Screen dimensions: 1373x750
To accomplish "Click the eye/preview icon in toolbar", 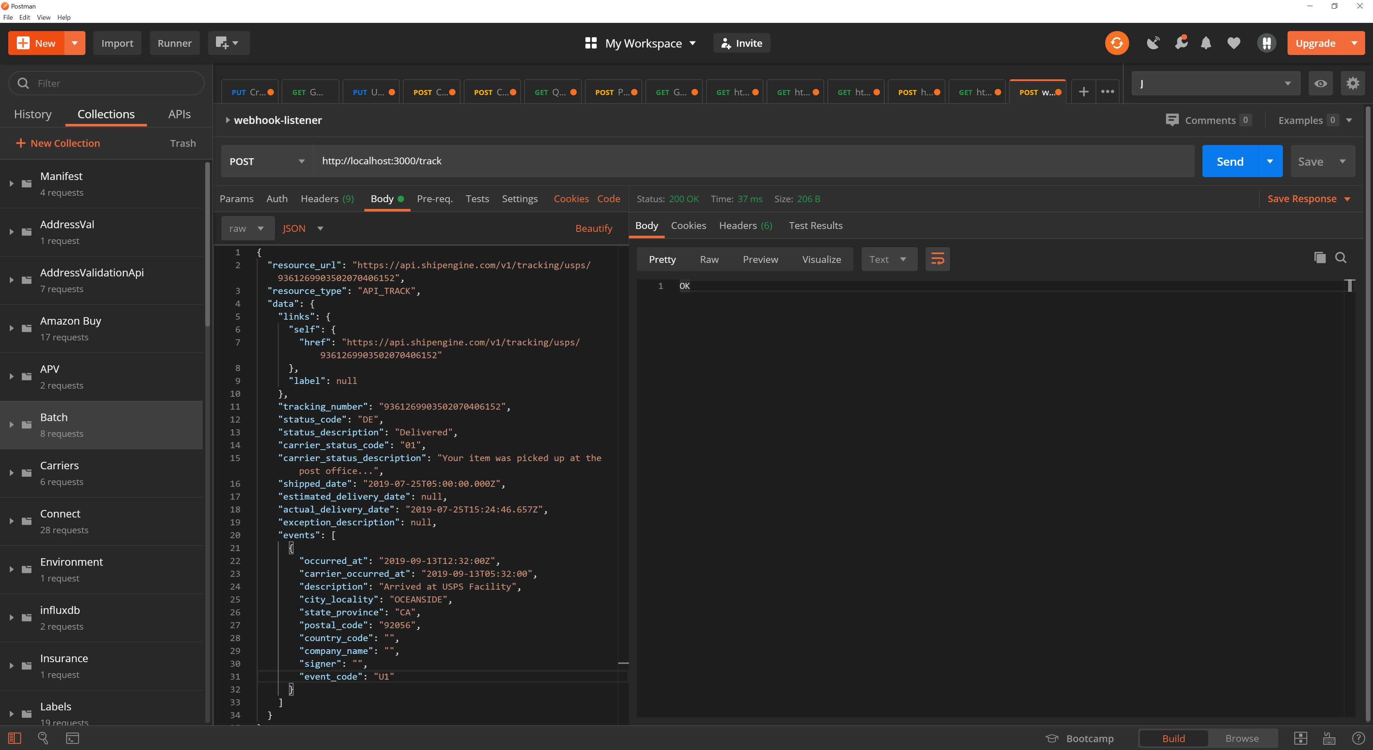I will point(1320,83).
